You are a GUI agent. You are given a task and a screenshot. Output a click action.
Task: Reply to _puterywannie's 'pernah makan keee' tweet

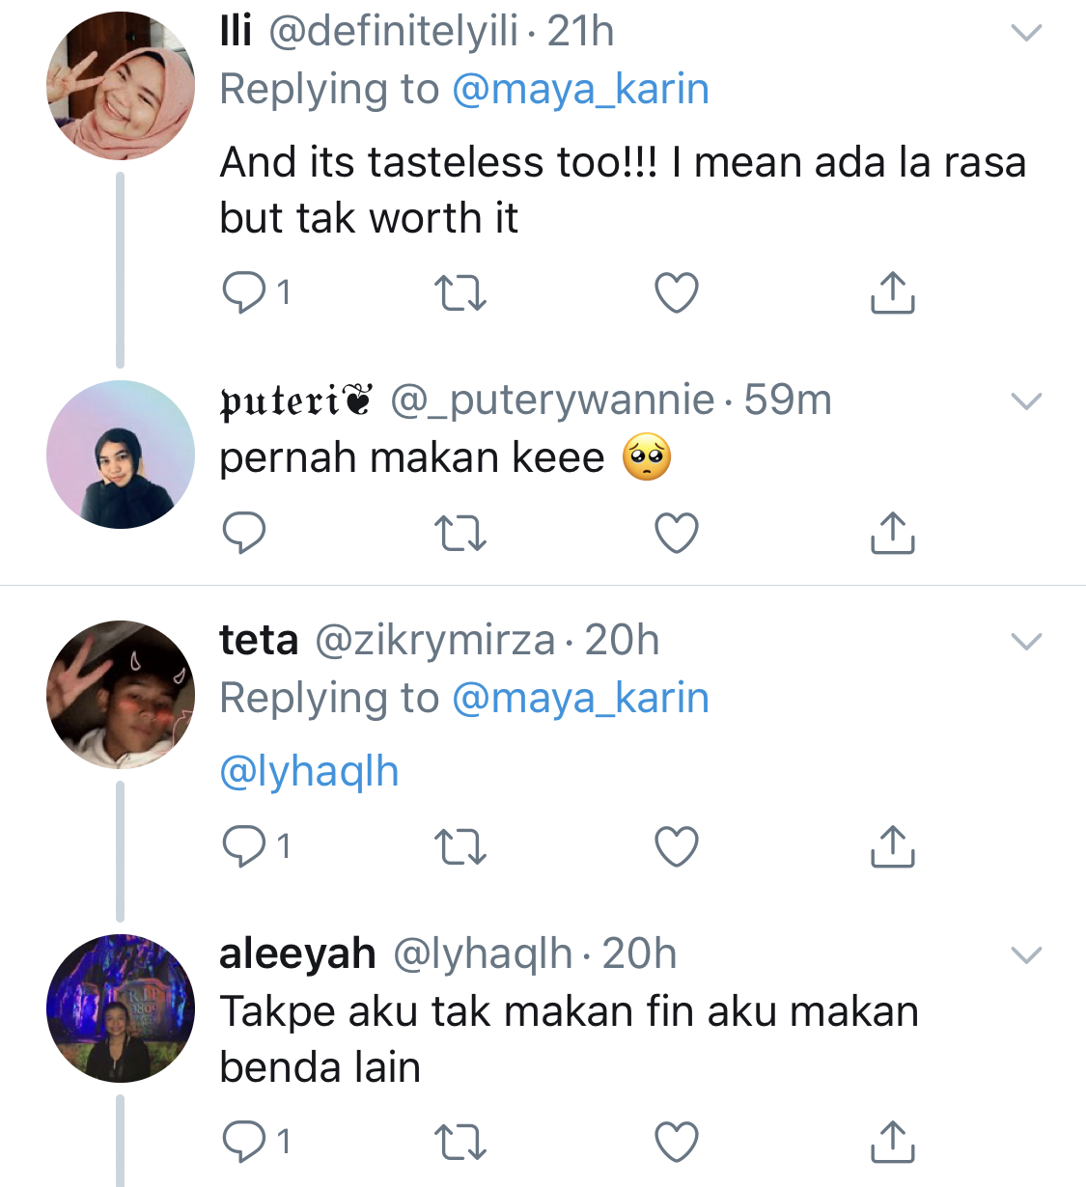point(244,532)
